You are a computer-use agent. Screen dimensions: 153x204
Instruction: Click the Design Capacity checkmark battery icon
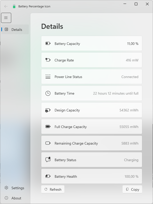coord(48,110)
